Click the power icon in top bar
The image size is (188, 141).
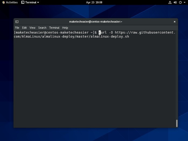point(180,2)
